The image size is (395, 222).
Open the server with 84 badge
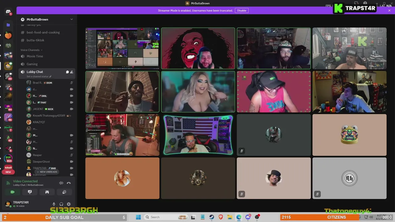pyautogui.click(x=8, y=108)
